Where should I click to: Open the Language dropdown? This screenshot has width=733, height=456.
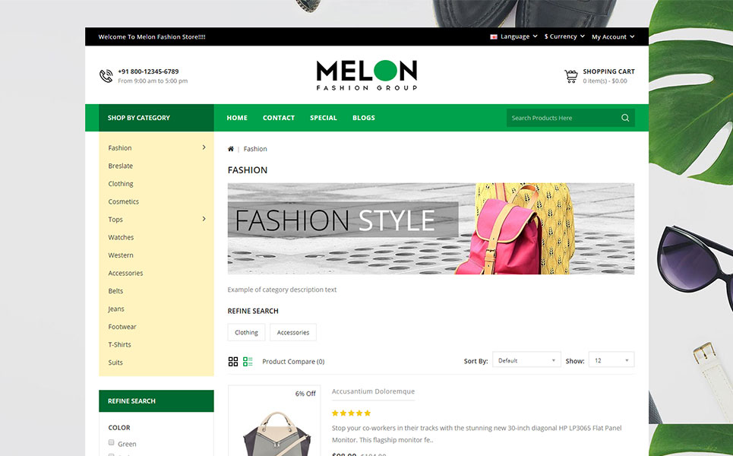[514, 36]
